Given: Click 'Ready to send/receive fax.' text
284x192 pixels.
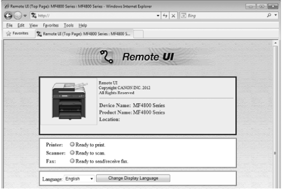Looking at the screenshot, I should (102, 161).
